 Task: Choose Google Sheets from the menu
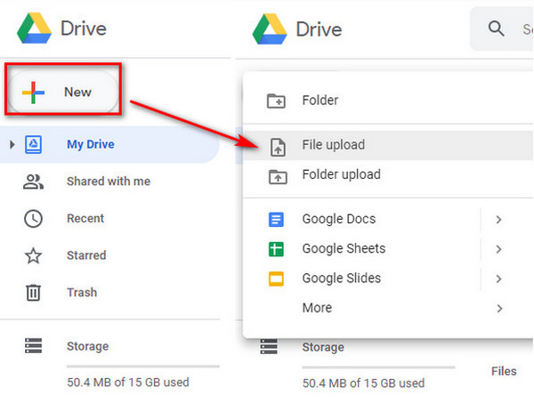(x=344, y=248)
